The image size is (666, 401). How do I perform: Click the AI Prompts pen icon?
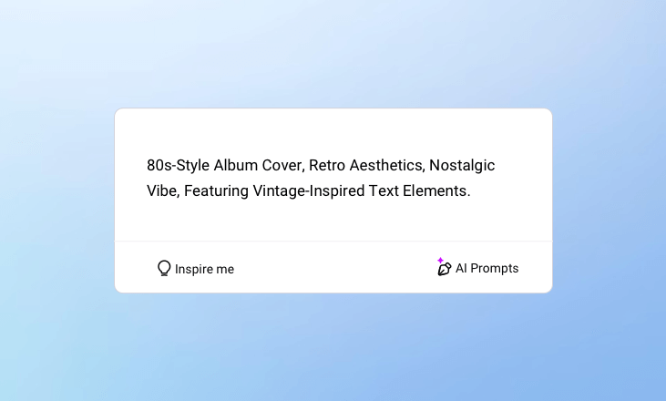pos(445,269)
